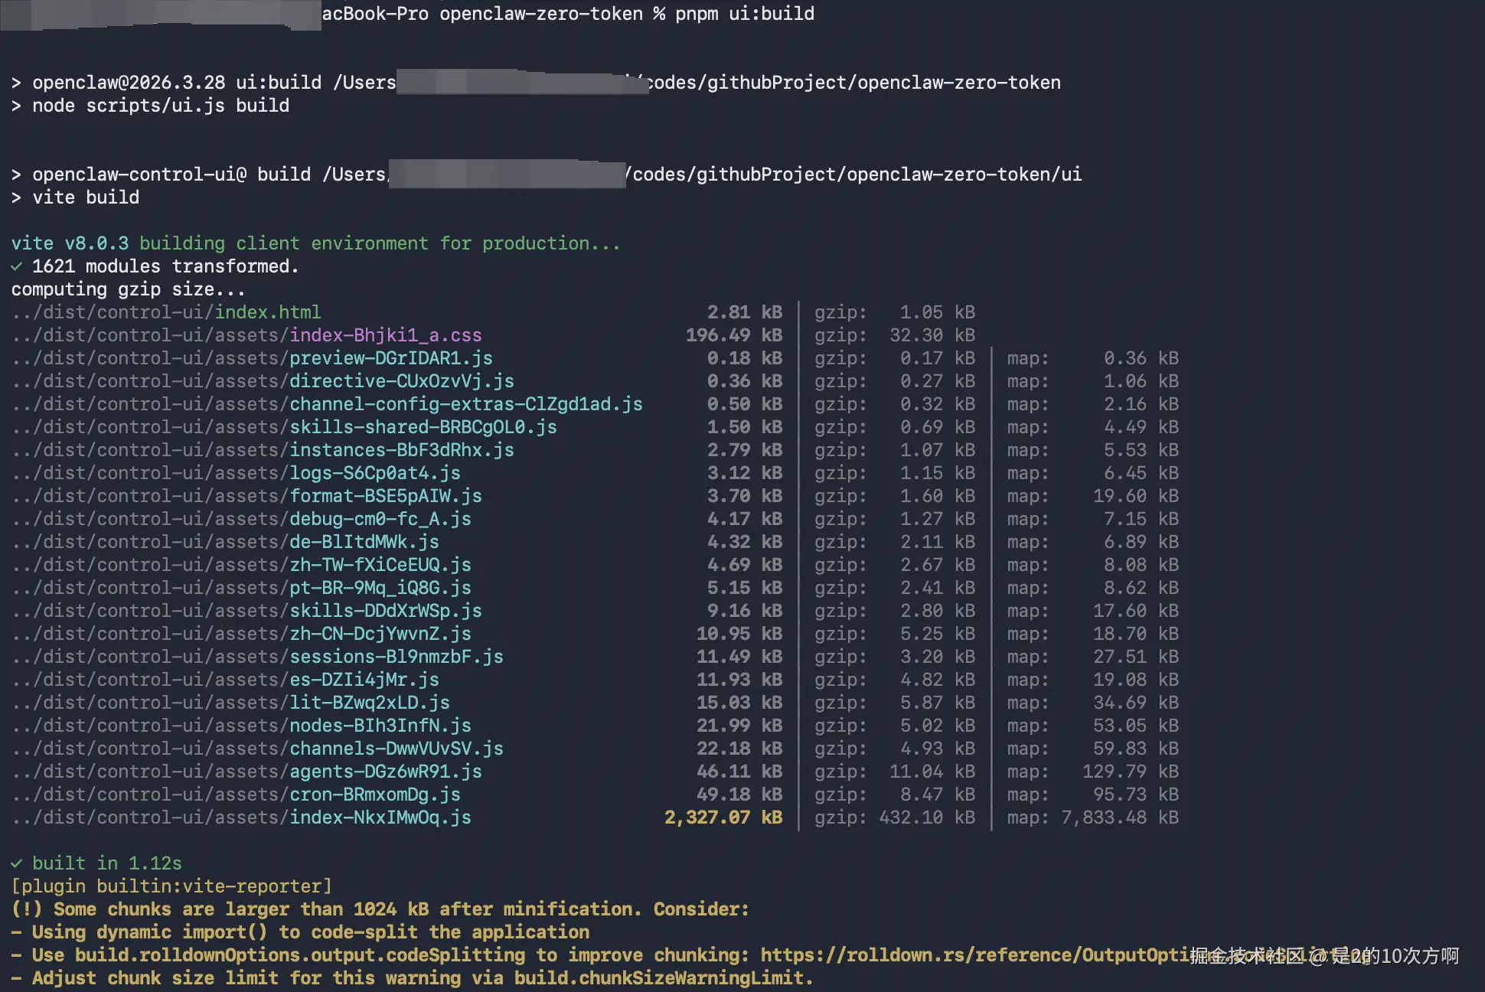Click map value 129.79 kB
Screen dimensions: 1485x992
[1131, 772]
